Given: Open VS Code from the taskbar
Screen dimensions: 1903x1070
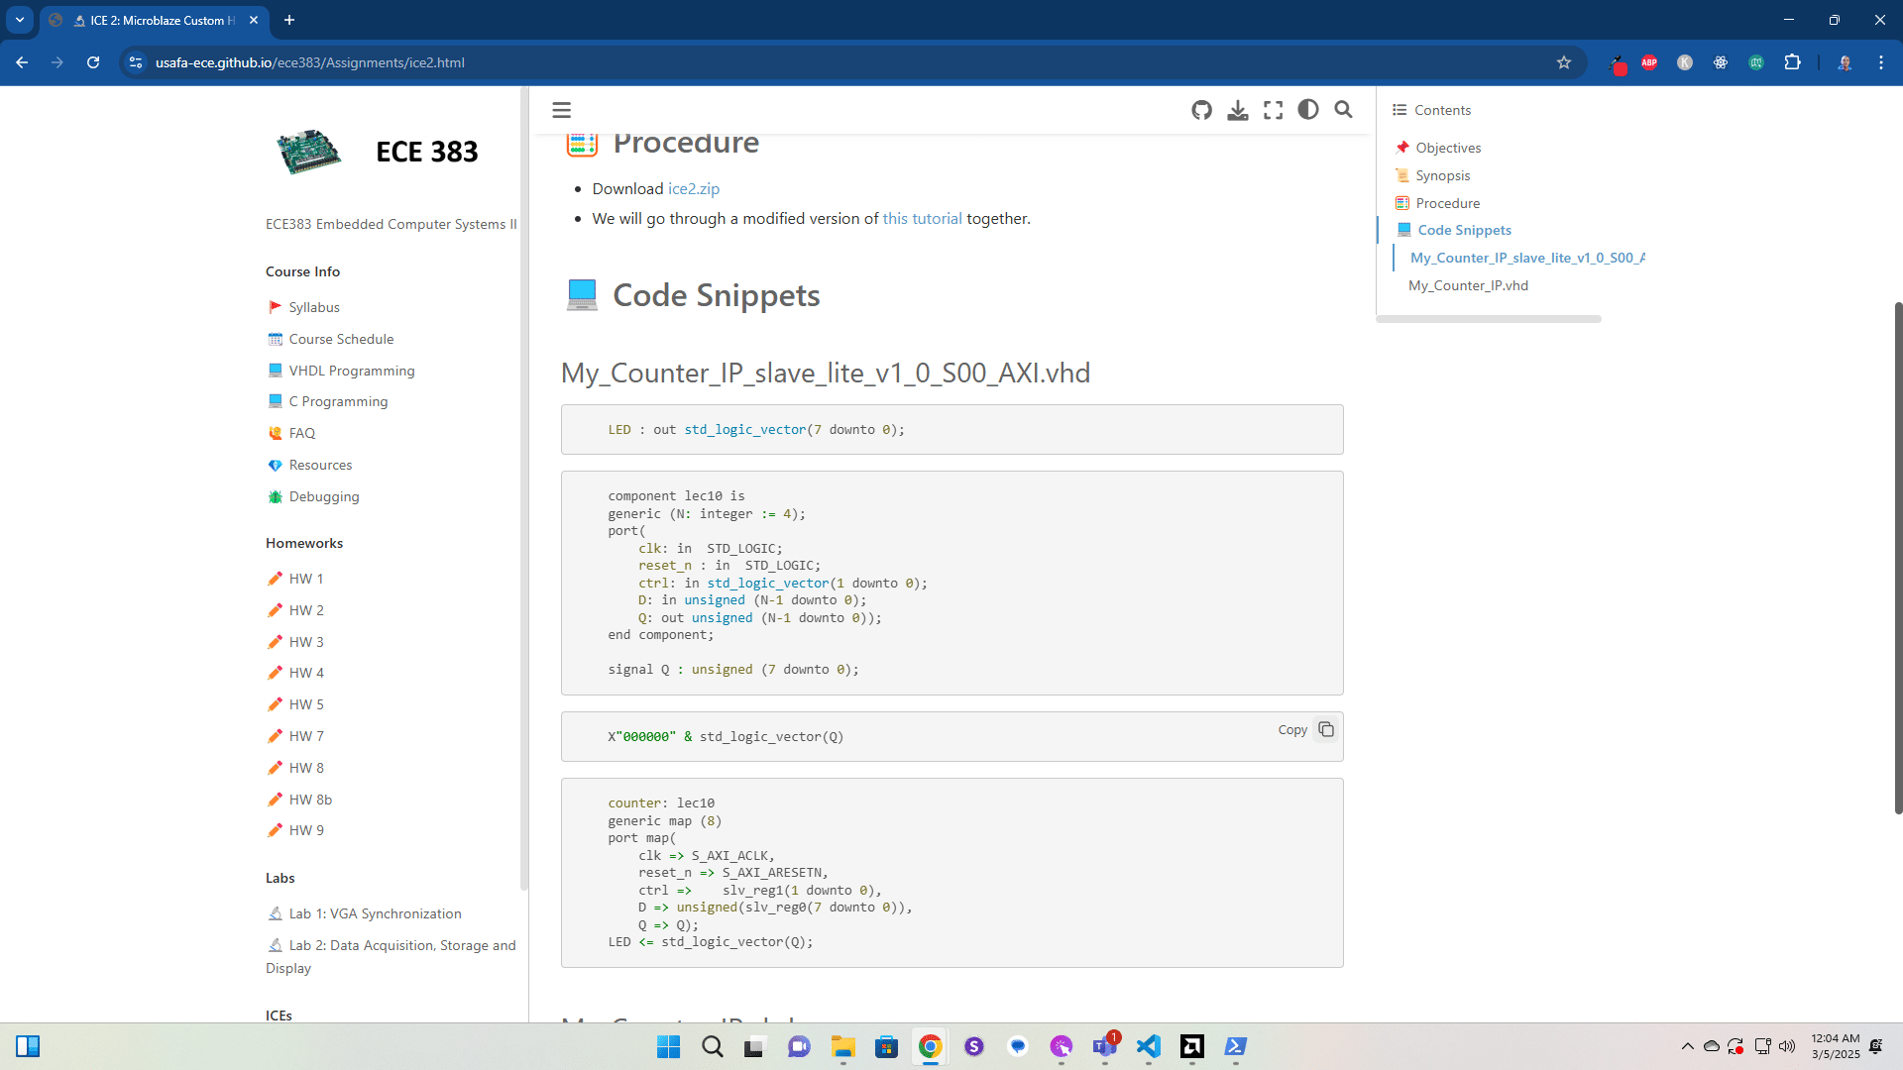Looking at the screenshot, I should (1148, 1046).
